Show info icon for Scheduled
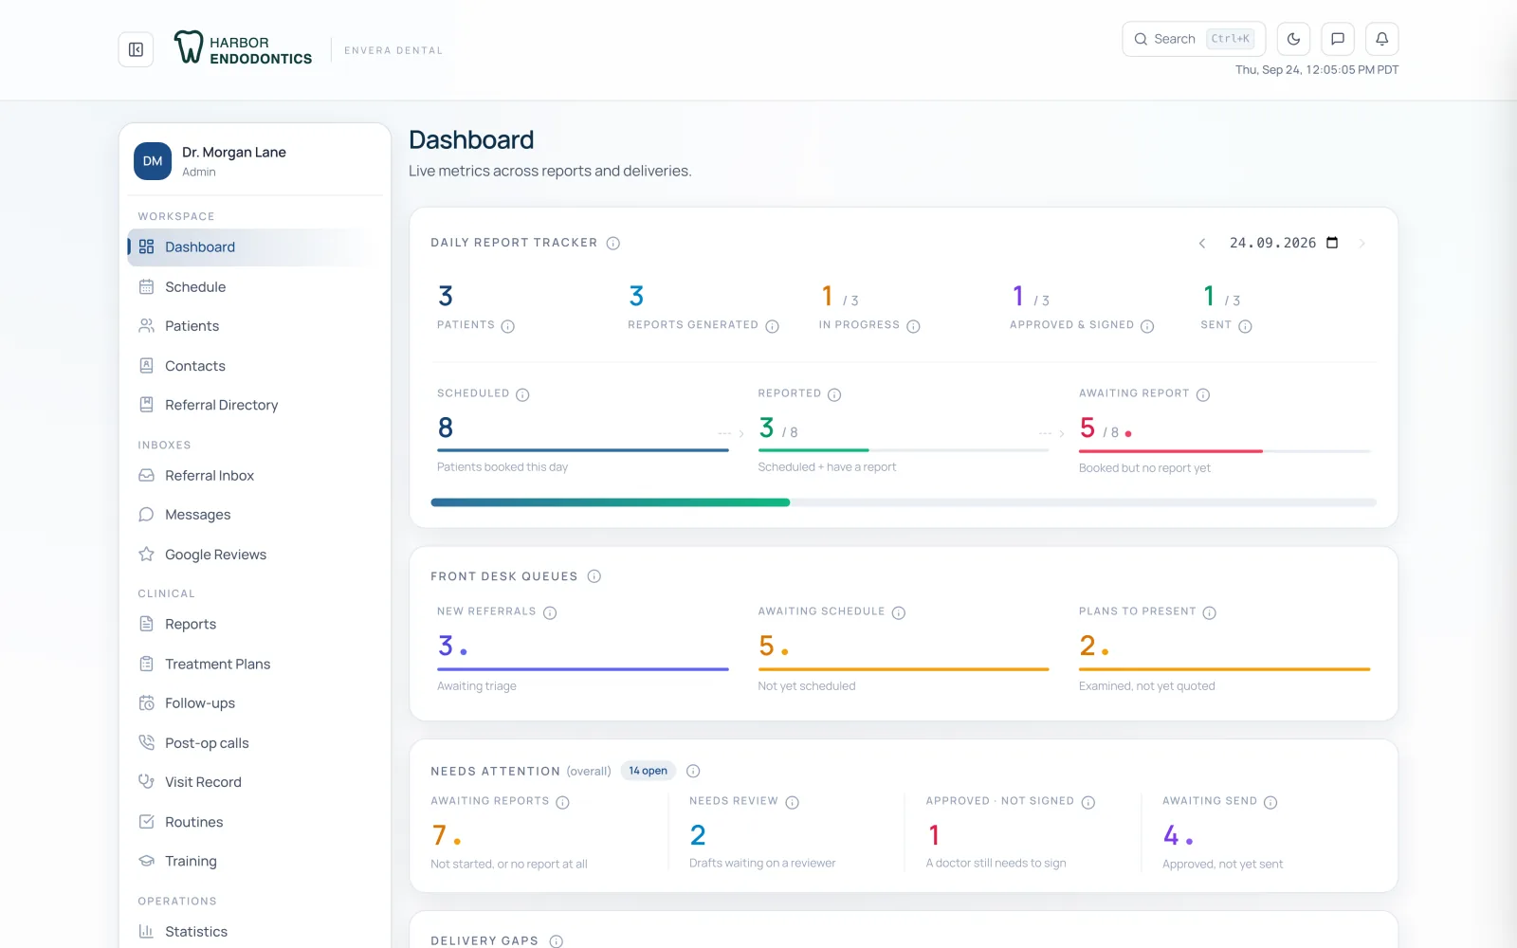Viewport: 1517px width, 948px height. 522,394
